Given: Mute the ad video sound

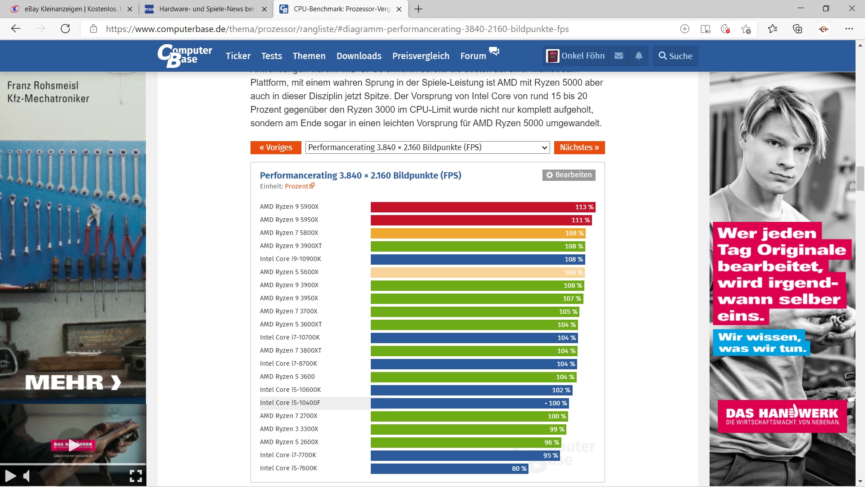Looking at the screenshot, I should click(27, 476).
